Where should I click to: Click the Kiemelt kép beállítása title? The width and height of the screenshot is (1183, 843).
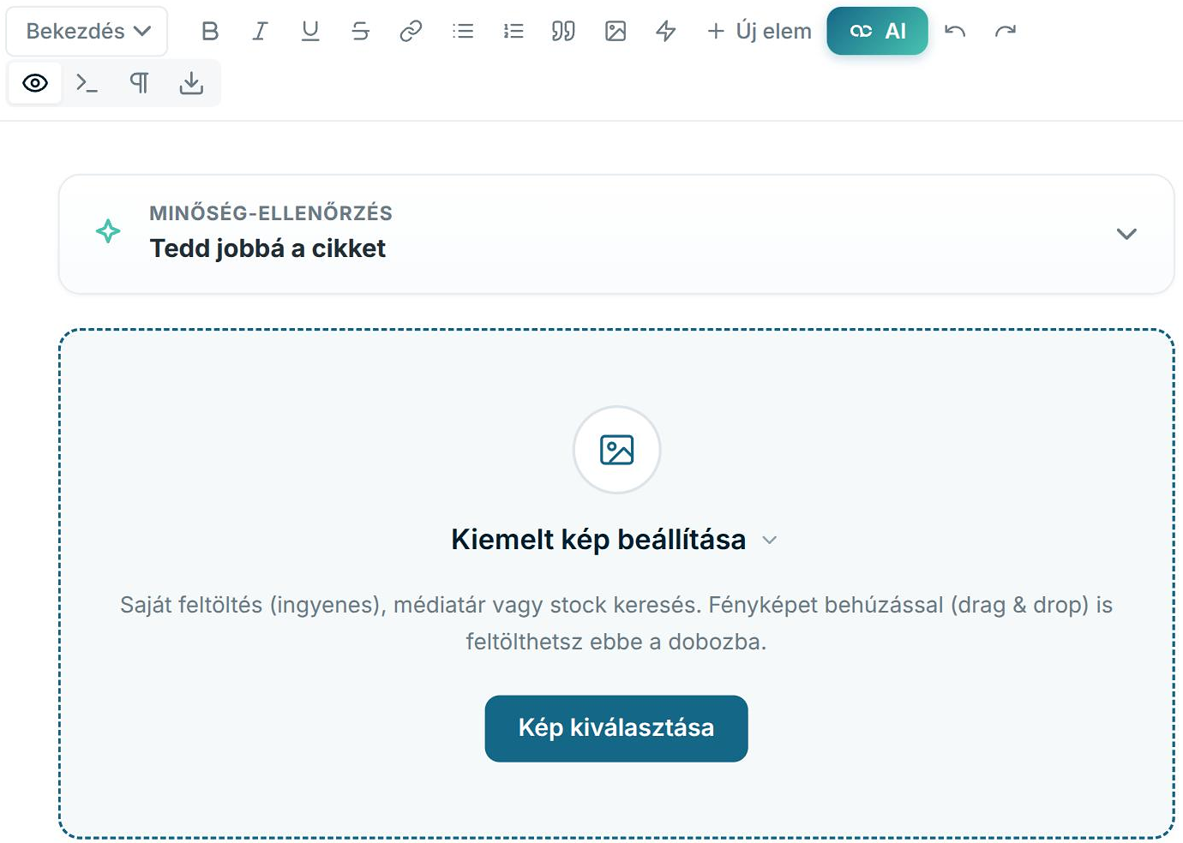pyautogui.click(x=598, y=540)
